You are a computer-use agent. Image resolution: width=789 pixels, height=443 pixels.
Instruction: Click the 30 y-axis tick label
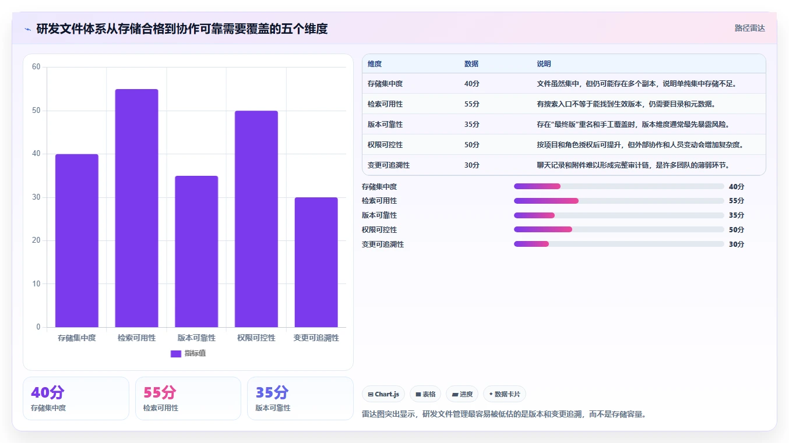pyautogui.click(x=36, y=197)
